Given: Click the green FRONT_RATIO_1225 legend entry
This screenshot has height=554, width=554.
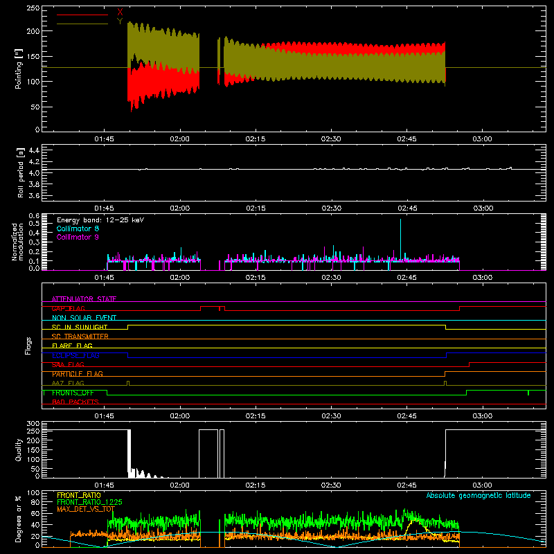Looking at the screenshot, I should 89,502.
